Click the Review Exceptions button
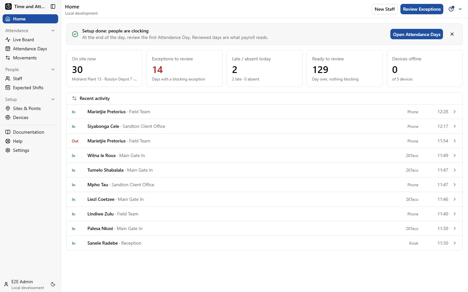Viewport: 468px width, 292px height. (422, 9)
